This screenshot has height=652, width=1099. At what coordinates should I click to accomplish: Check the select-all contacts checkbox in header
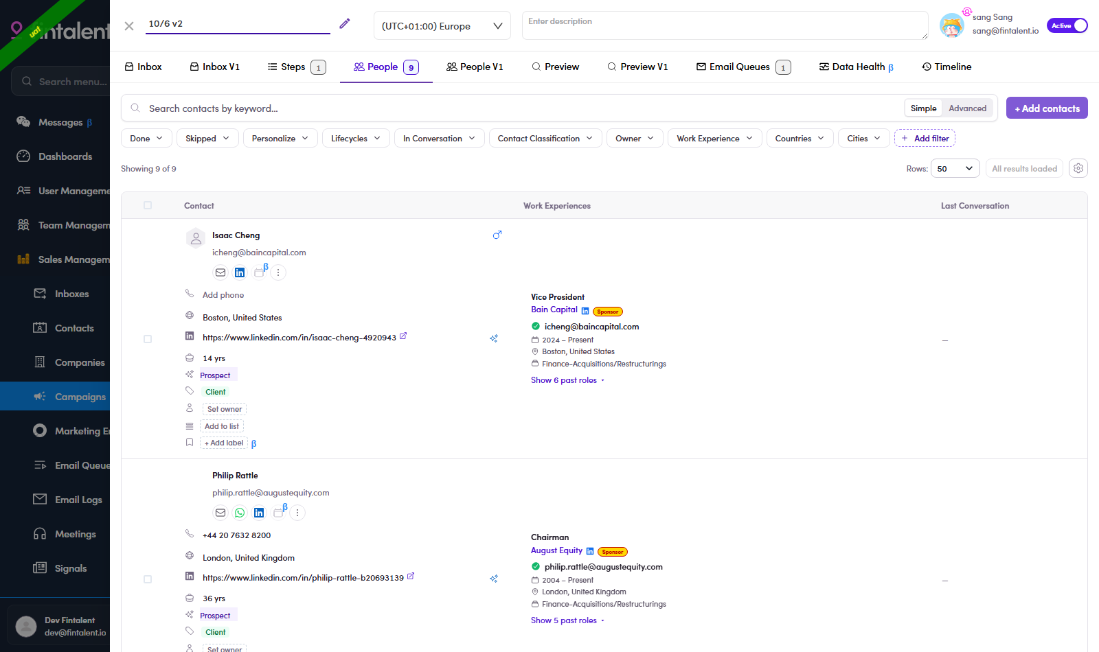pos(148,205)
